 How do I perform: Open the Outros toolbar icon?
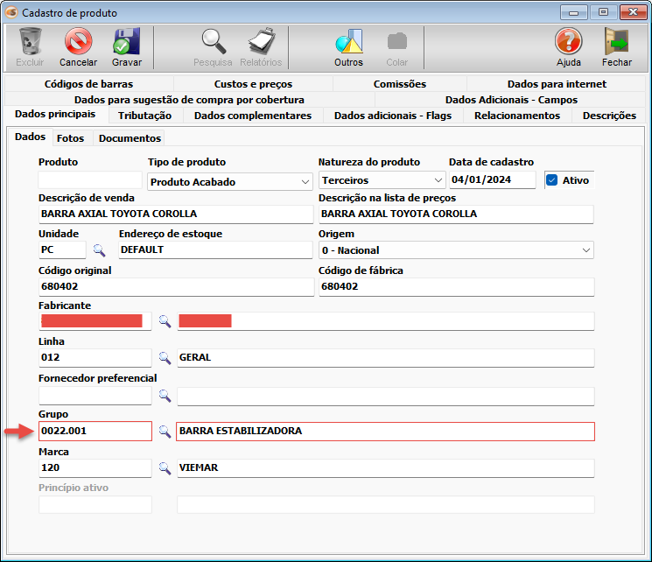pos(348,42)
